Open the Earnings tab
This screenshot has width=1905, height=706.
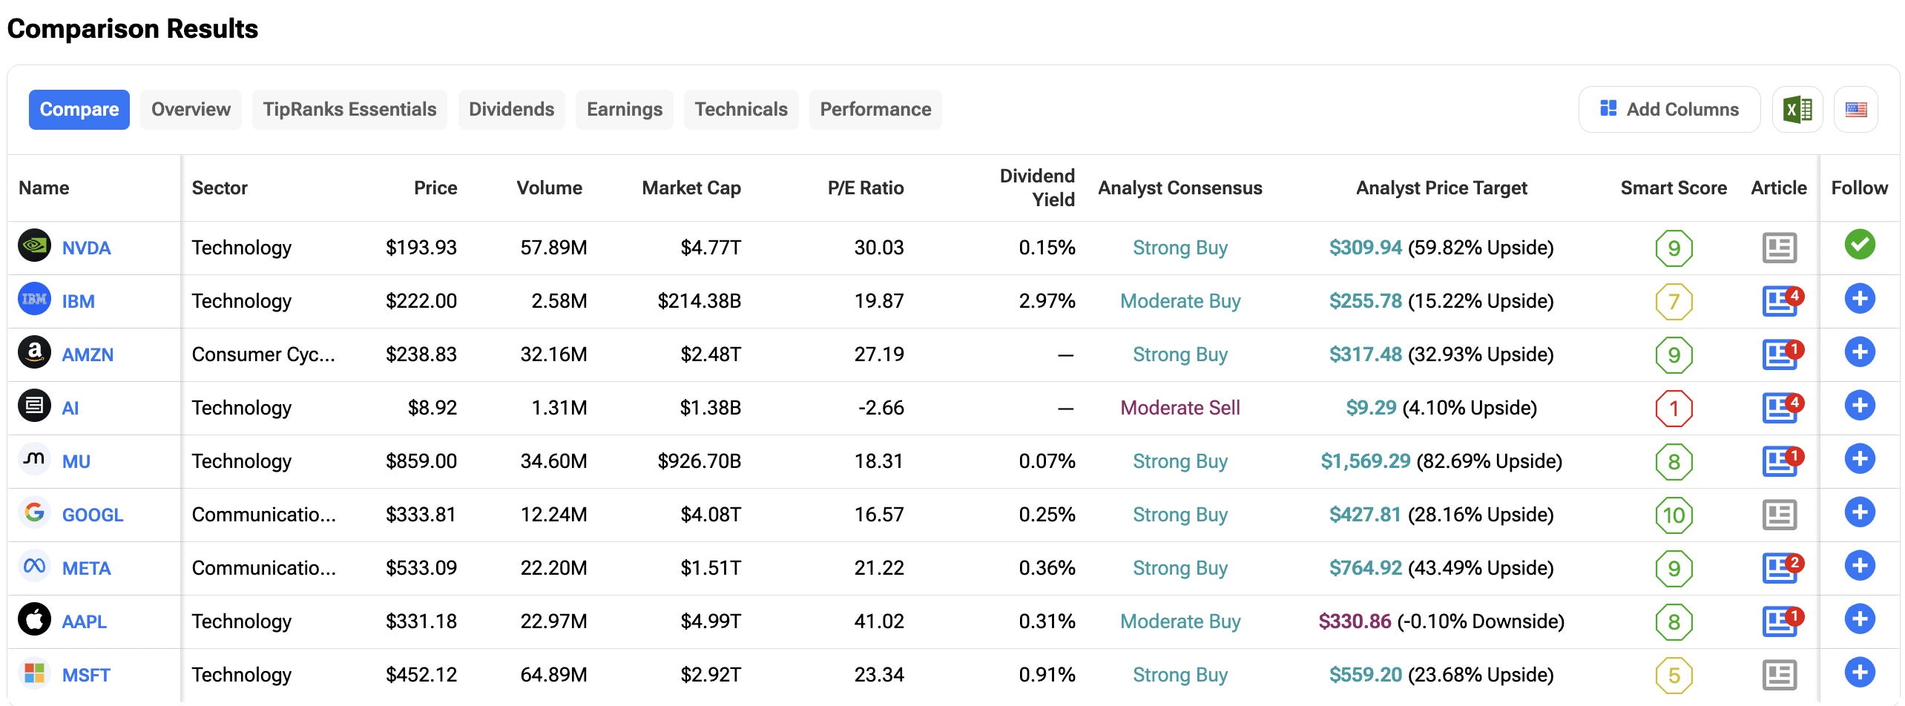click(625, 110)
